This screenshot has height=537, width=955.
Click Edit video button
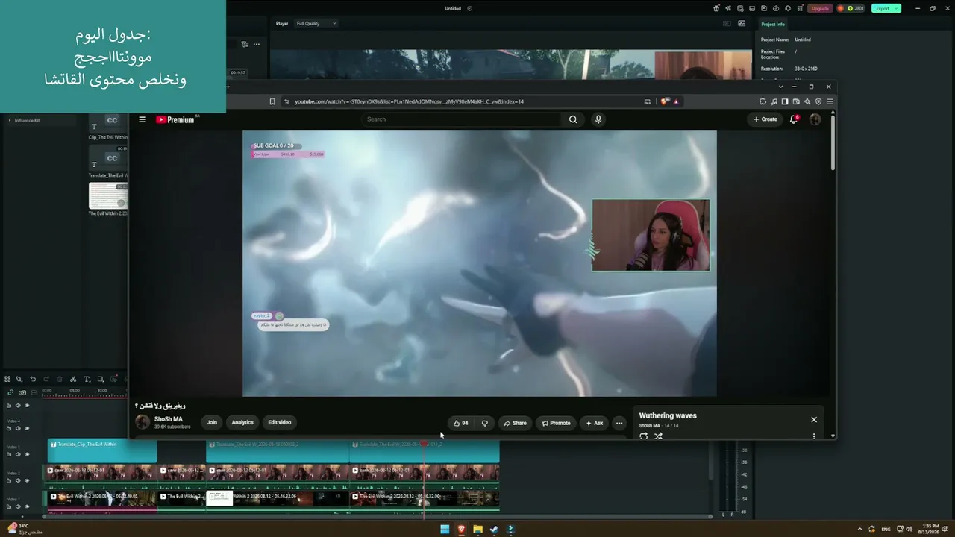point(280,423)
